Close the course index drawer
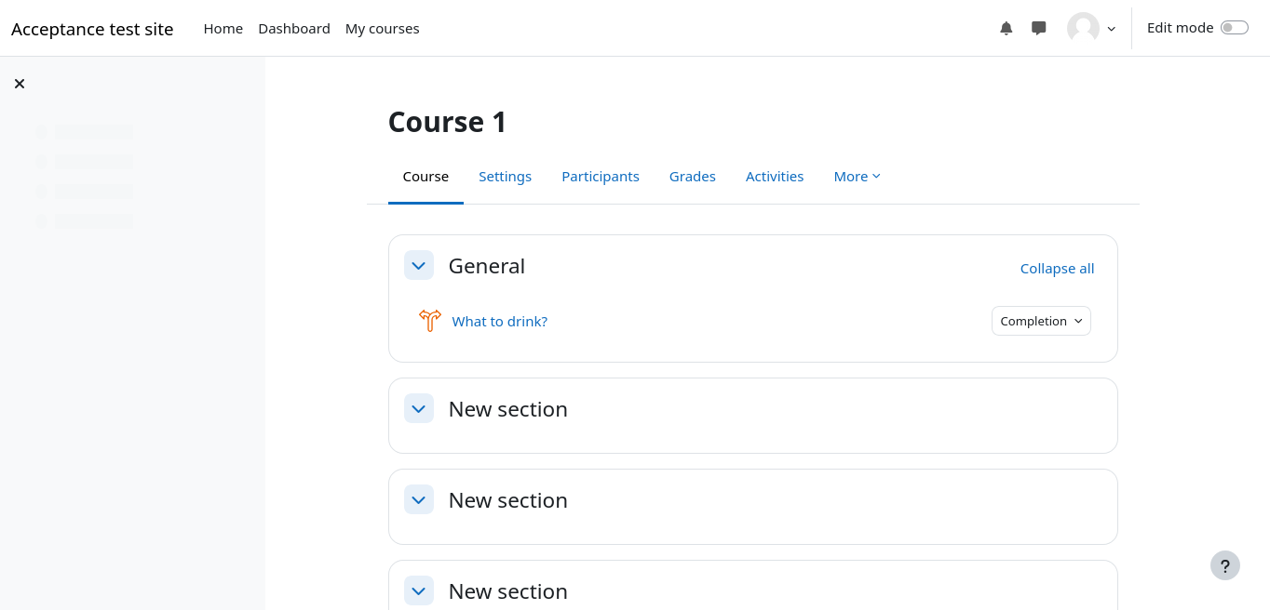1270x610 pixels. pos(20,84)
